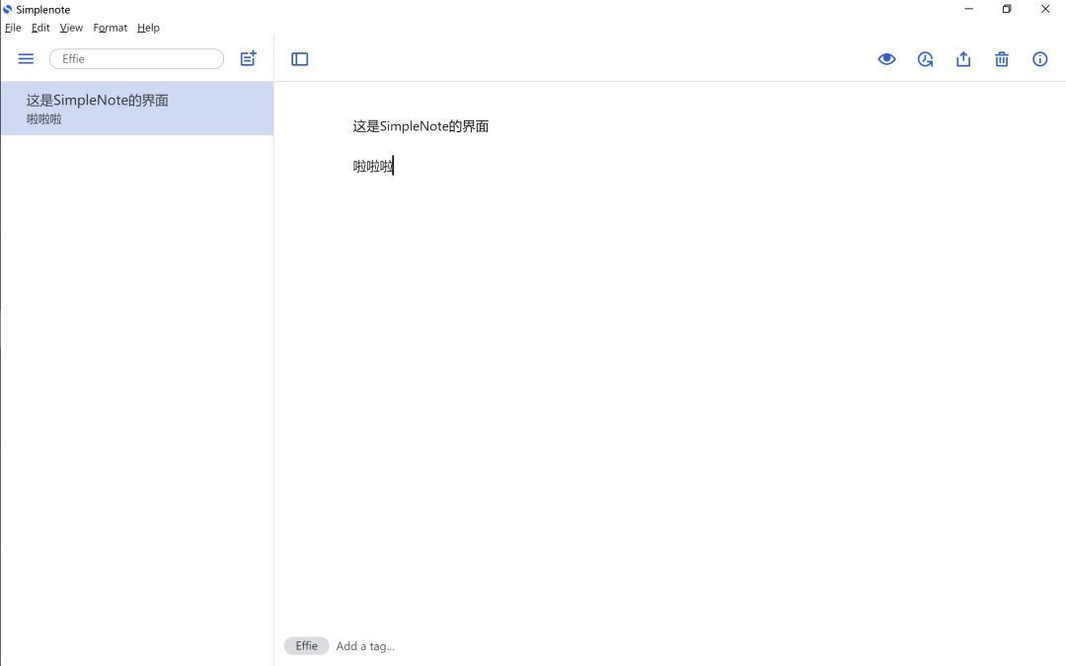
Task: Place cursor in 啦啦啦 body line
Action: (x=373, y=167)
